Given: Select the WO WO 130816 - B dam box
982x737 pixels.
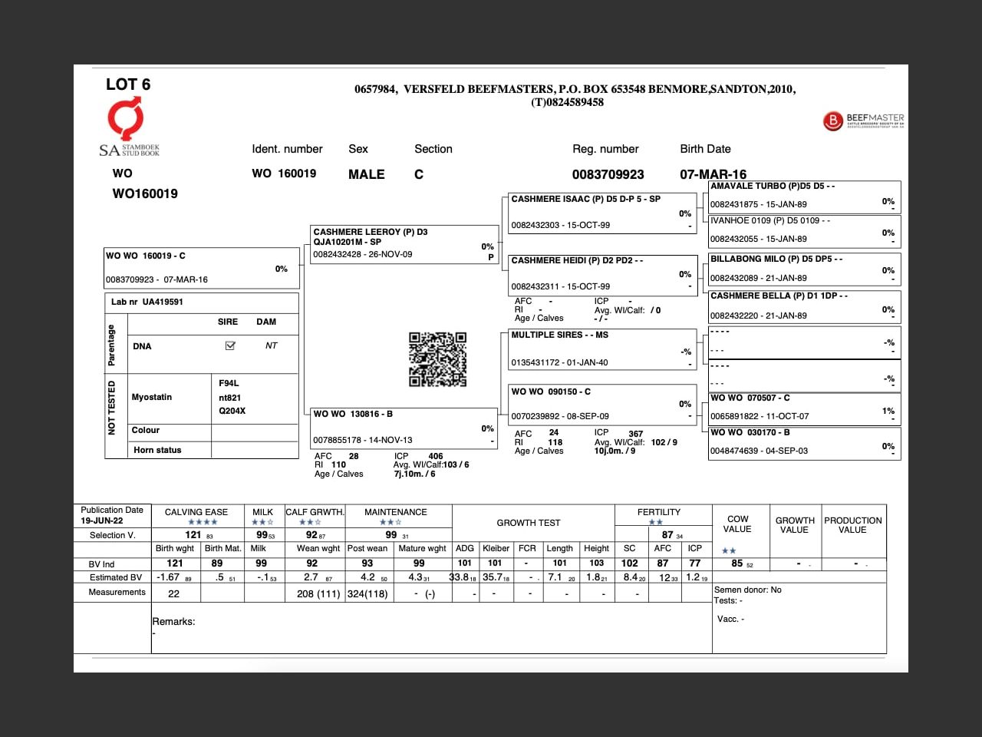Looking at the screenshot, I should coord(404,427).
